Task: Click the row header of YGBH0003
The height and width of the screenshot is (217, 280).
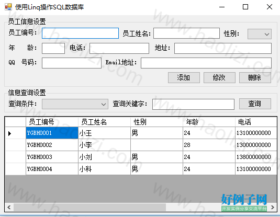Action: point(16,157)
